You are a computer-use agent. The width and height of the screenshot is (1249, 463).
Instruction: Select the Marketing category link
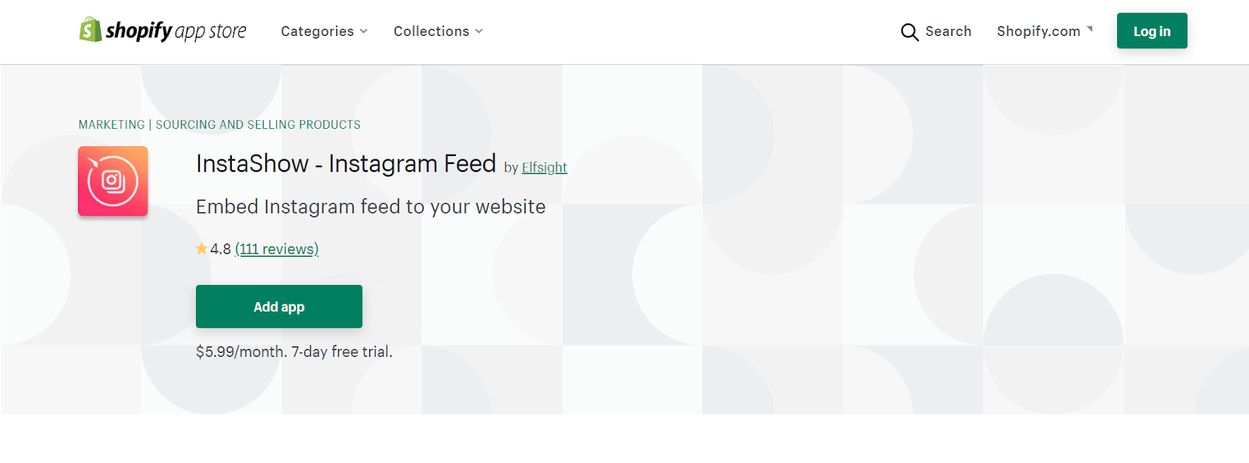[112, 125]
